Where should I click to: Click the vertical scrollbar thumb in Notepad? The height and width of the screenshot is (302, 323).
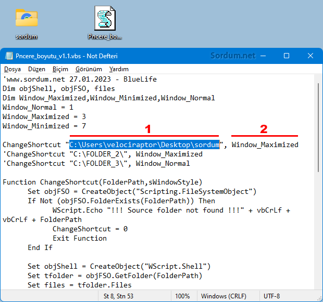tap(318, 127)
